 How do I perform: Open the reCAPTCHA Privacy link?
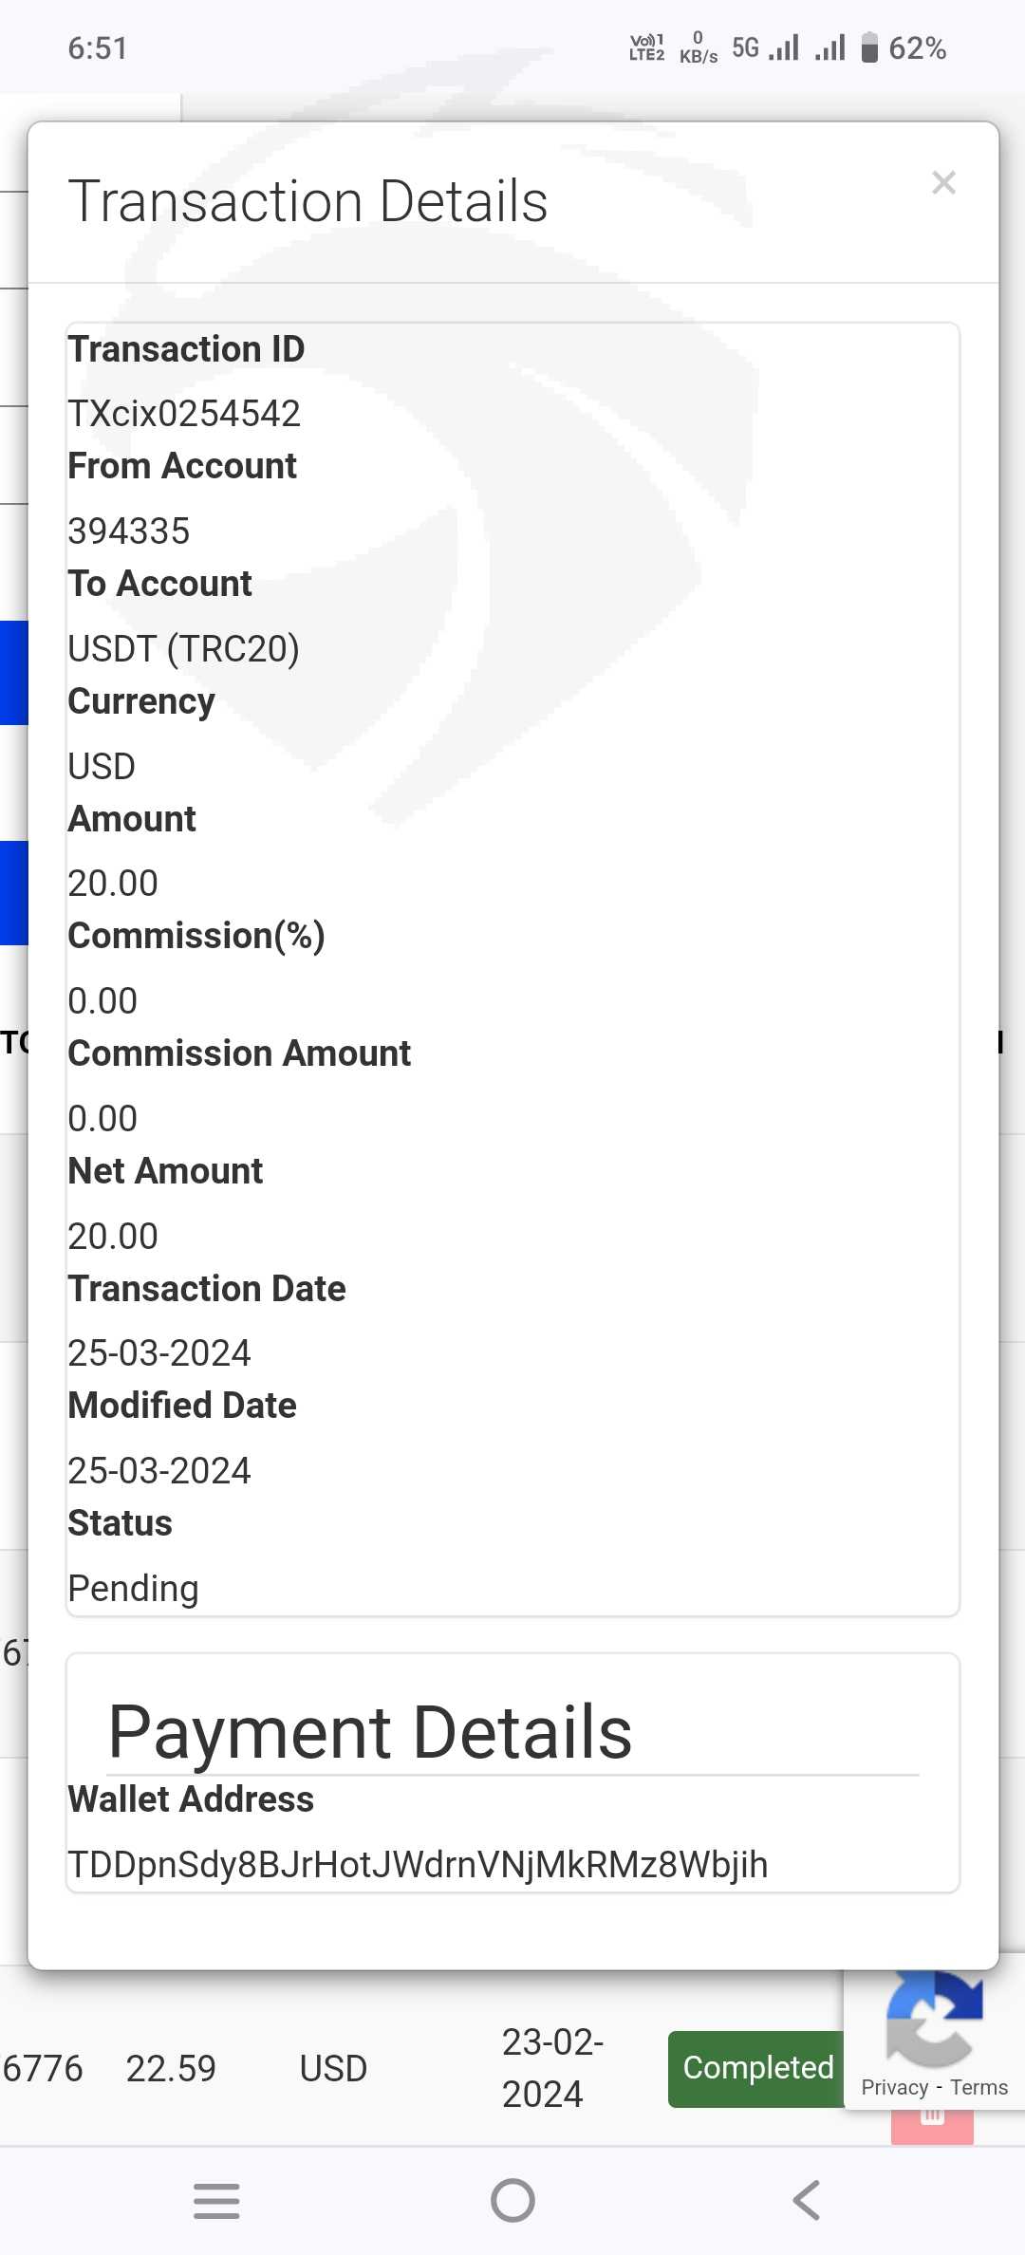(894, 2087)
